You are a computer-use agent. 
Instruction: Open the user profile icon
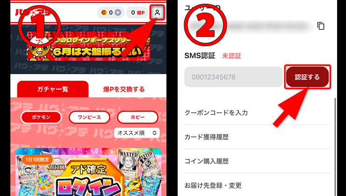point(157,13)
